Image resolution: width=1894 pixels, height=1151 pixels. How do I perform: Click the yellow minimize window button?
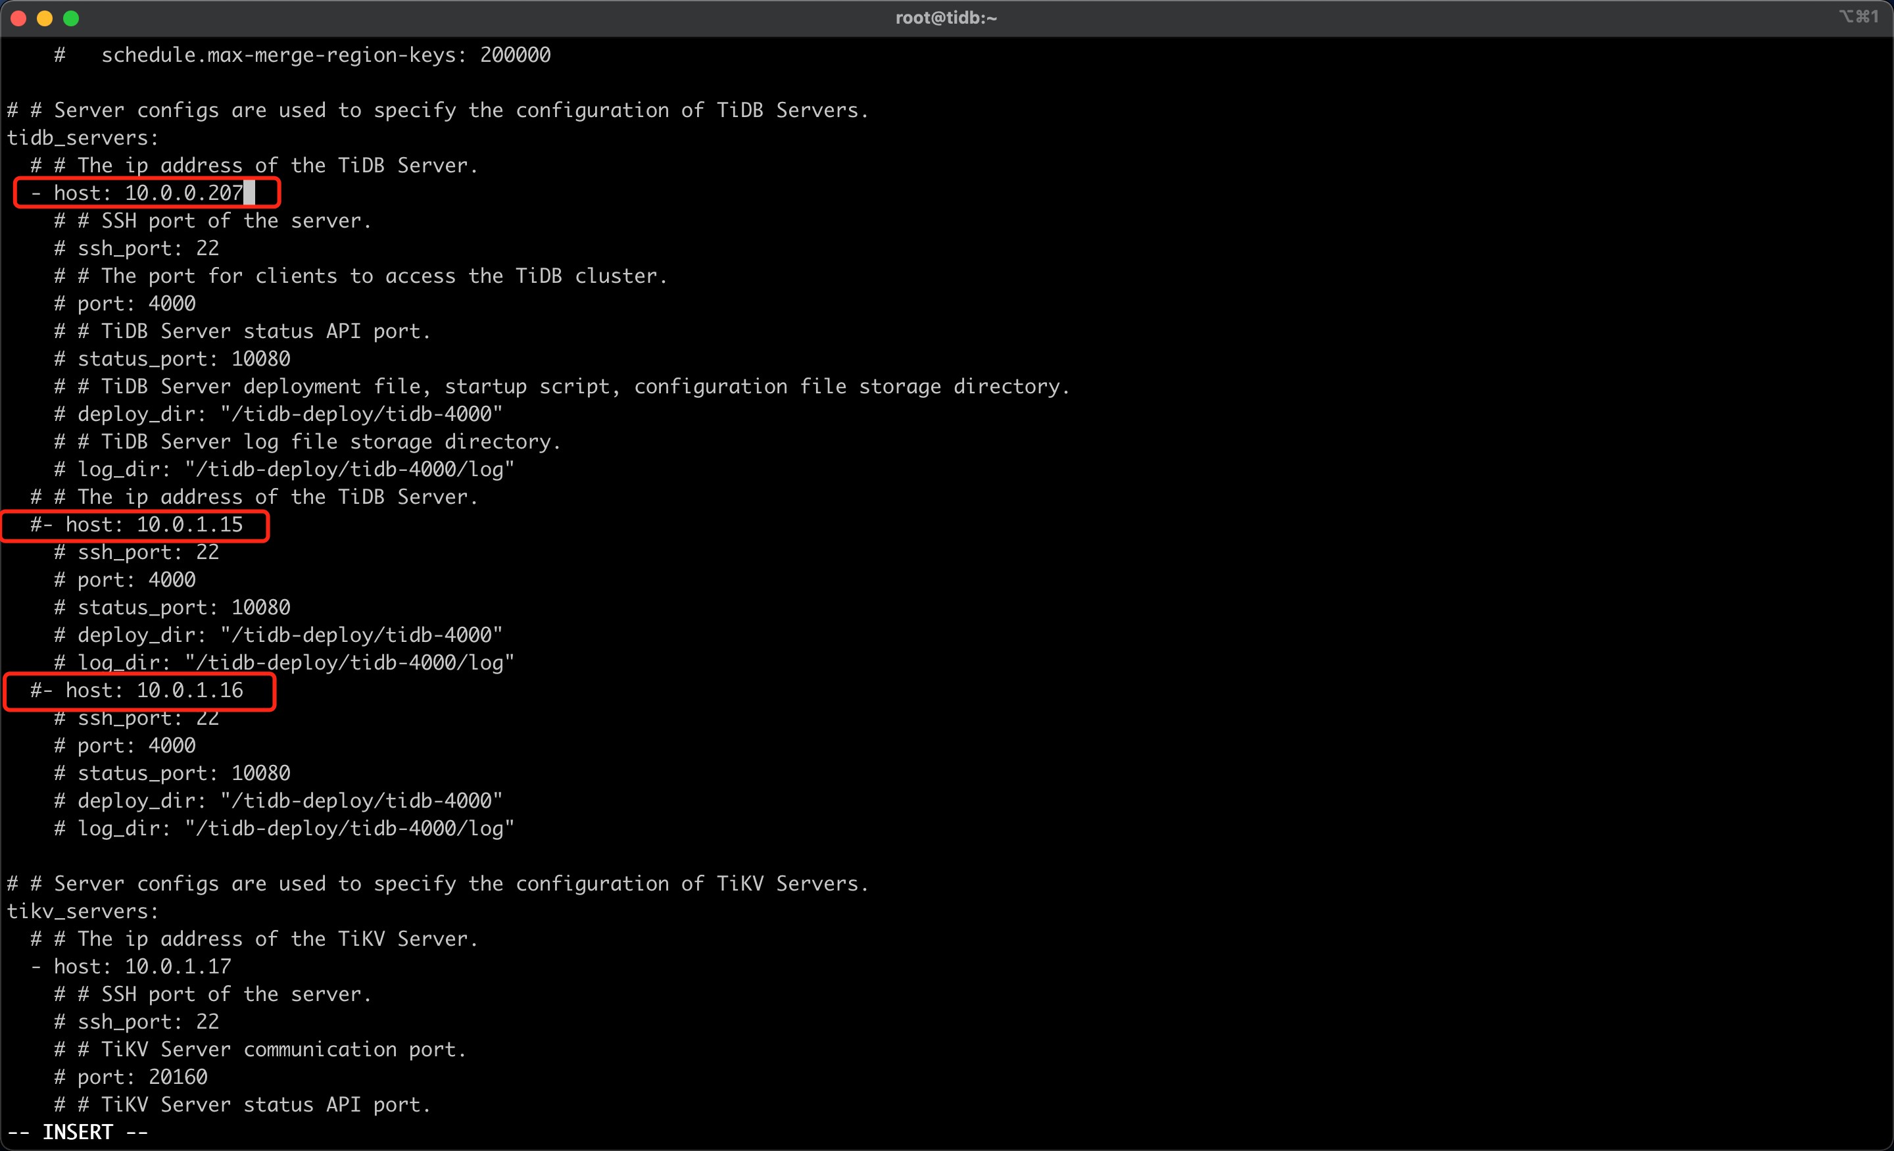point(45,18)
